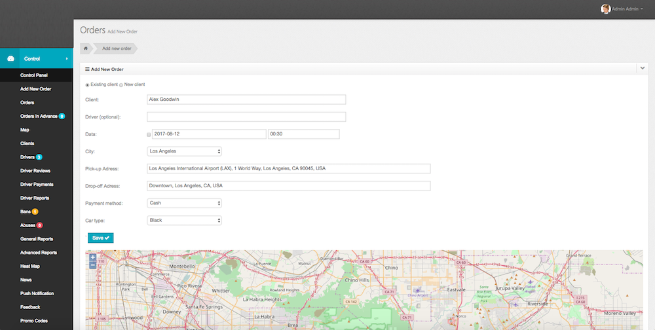Image resolution: width=655 pixels, height=330 pixels.
Task: Click the Admin user avatar
Action: point(605,9)
